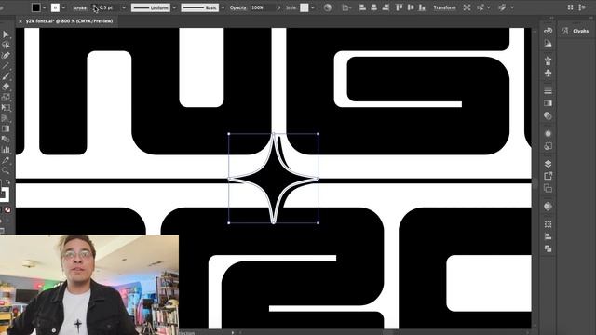The width and height of the screenshot is (596, 335).
Task: Align selection to horizontal center
Action: 373,7
